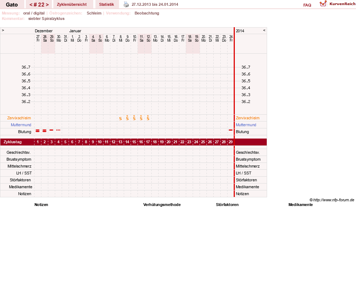Click the right Muttermund label
This screenshot has width=356, height=284.
pyautogui.click(x=246, y=125)
